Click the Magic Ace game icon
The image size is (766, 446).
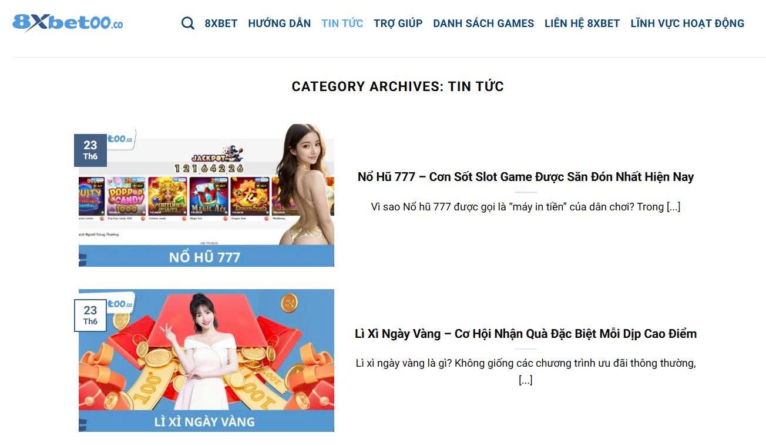coord(209,196)
